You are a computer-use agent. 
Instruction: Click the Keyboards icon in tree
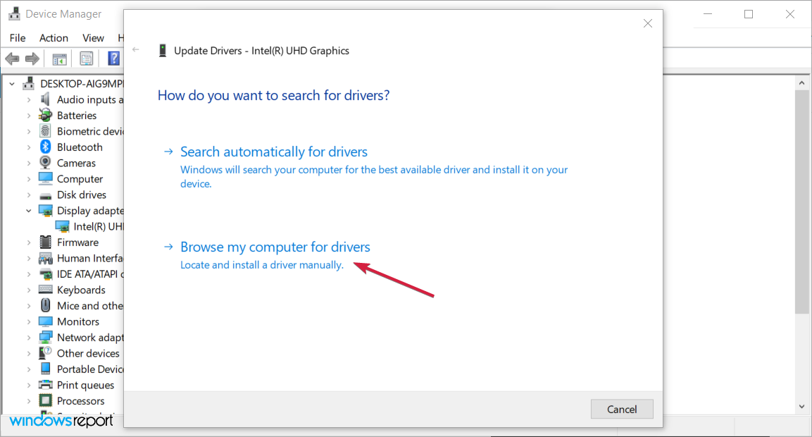[46, 289]
